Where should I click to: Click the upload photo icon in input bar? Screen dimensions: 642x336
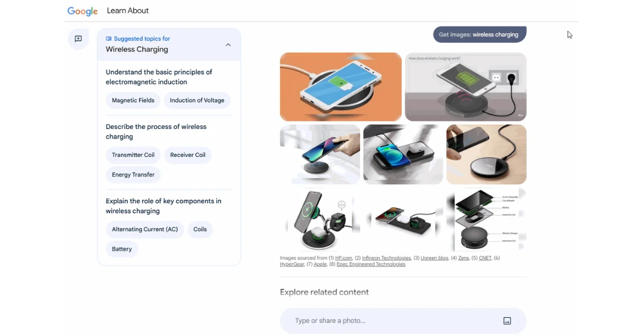click(507, 321)
